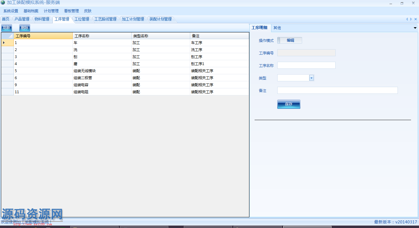Click the globe application icon
The height and width of the screenshot is (228, 419).
pos(3,2)
